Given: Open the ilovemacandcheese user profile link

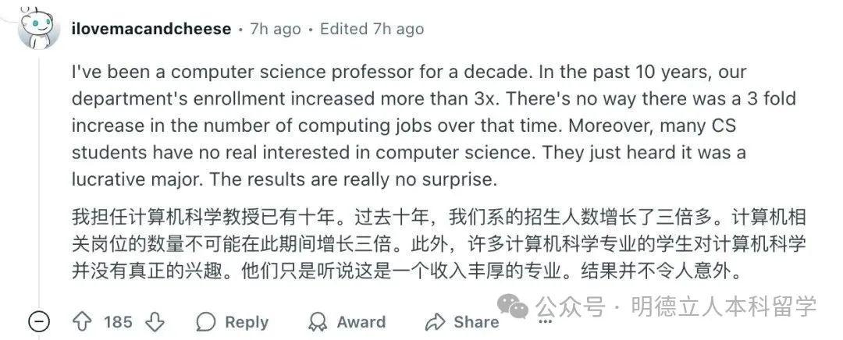Looking at the screenshot, I should pos(151,29).
